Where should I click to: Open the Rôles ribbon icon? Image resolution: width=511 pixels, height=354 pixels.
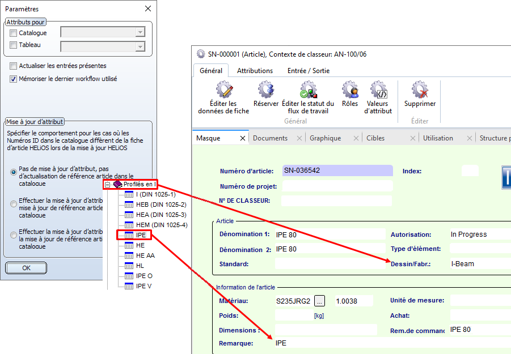click(x=350, y=90)
